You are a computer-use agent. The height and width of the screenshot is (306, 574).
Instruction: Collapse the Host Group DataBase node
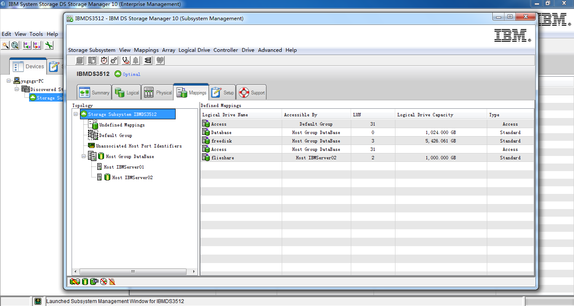point(84,156)
